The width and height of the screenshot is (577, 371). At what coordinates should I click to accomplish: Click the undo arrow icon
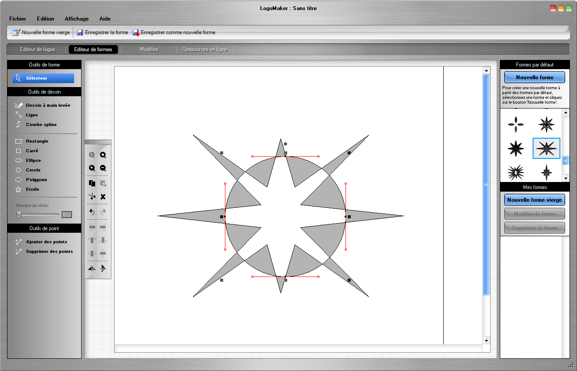(x=92, y=212)
